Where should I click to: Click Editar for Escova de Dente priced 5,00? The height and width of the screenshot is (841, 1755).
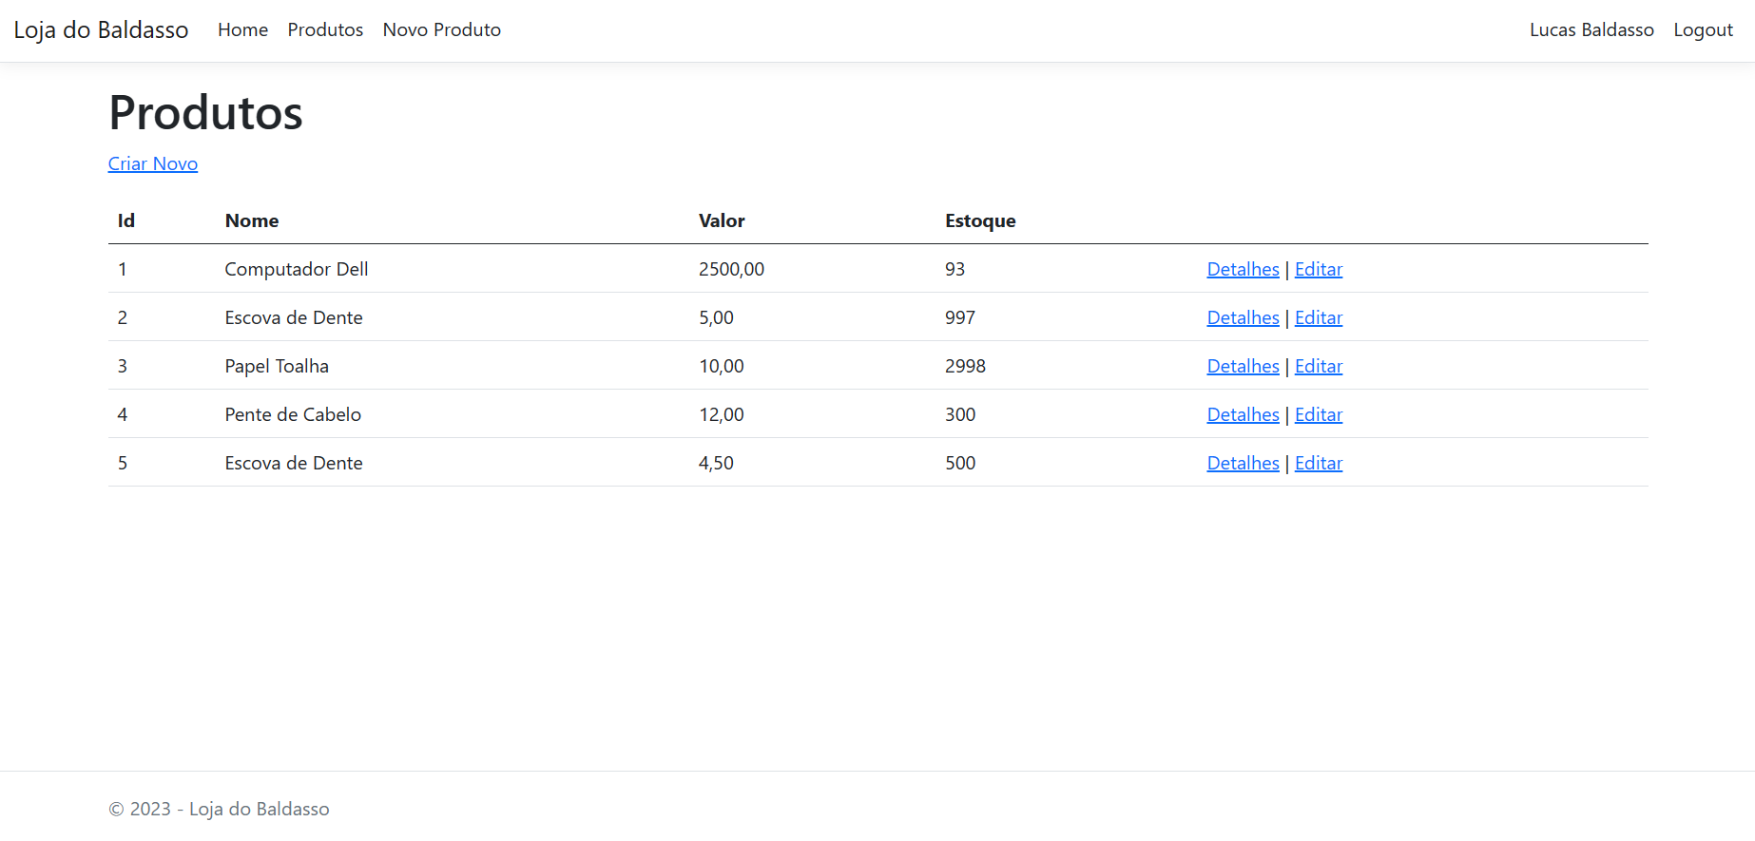pyautogui.click(x=1318, y=318)
